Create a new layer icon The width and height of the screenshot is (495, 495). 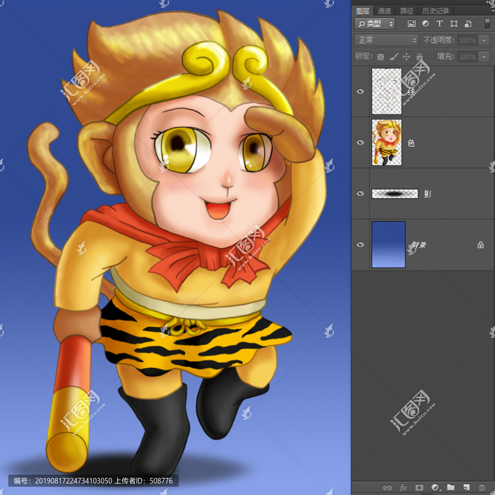pos(466,487)
